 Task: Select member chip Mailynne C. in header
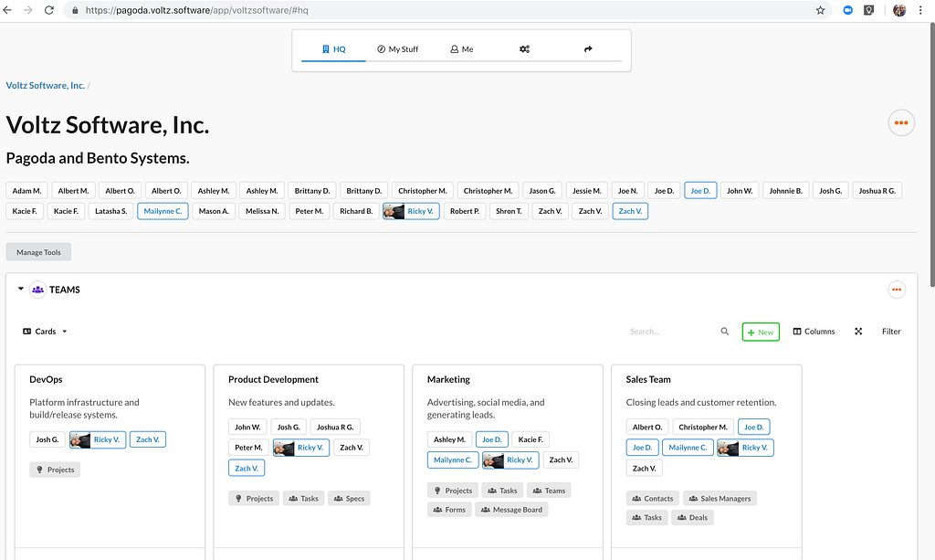(163, 211)
